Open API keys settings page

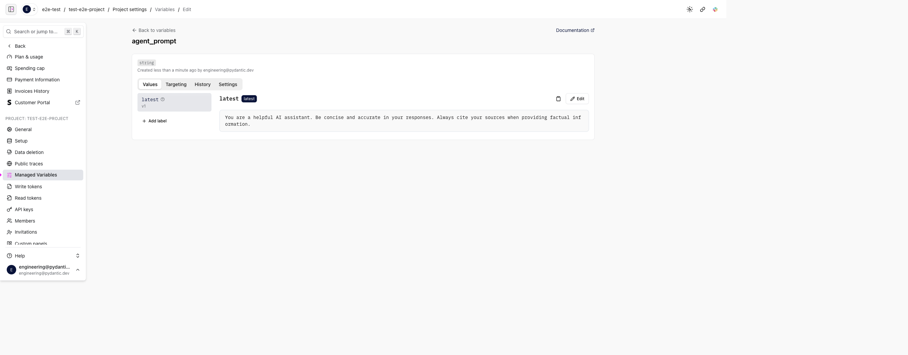[24, 209]
